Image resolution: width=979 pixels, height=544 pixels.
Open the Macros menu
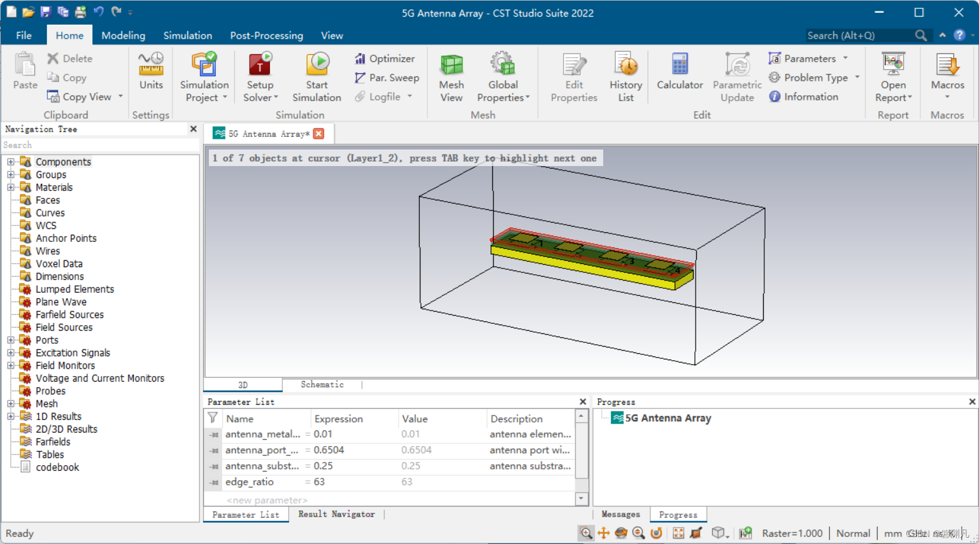coord(947,76)
